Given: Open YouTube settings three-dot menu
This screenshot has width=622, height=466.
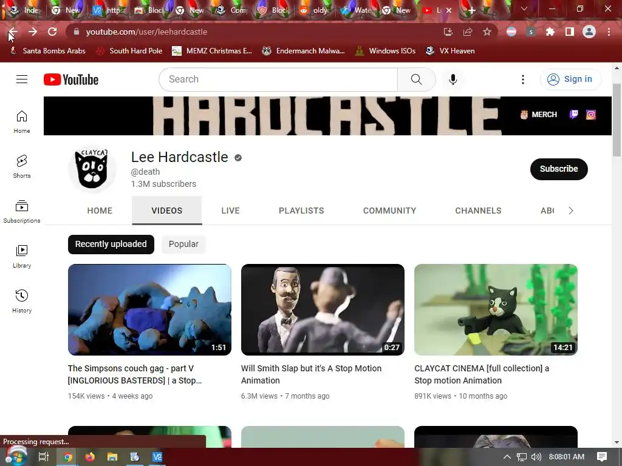Looking at the screenshot, I should 523,79.
